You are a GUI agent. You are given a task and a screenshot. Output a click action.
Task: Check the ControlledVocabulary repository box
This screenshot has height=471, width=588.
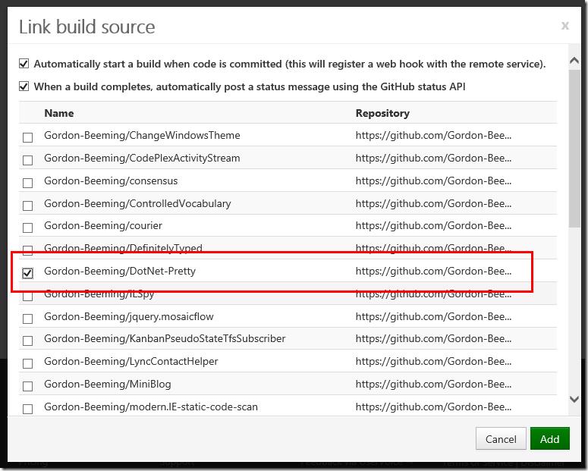pos(27,206)
